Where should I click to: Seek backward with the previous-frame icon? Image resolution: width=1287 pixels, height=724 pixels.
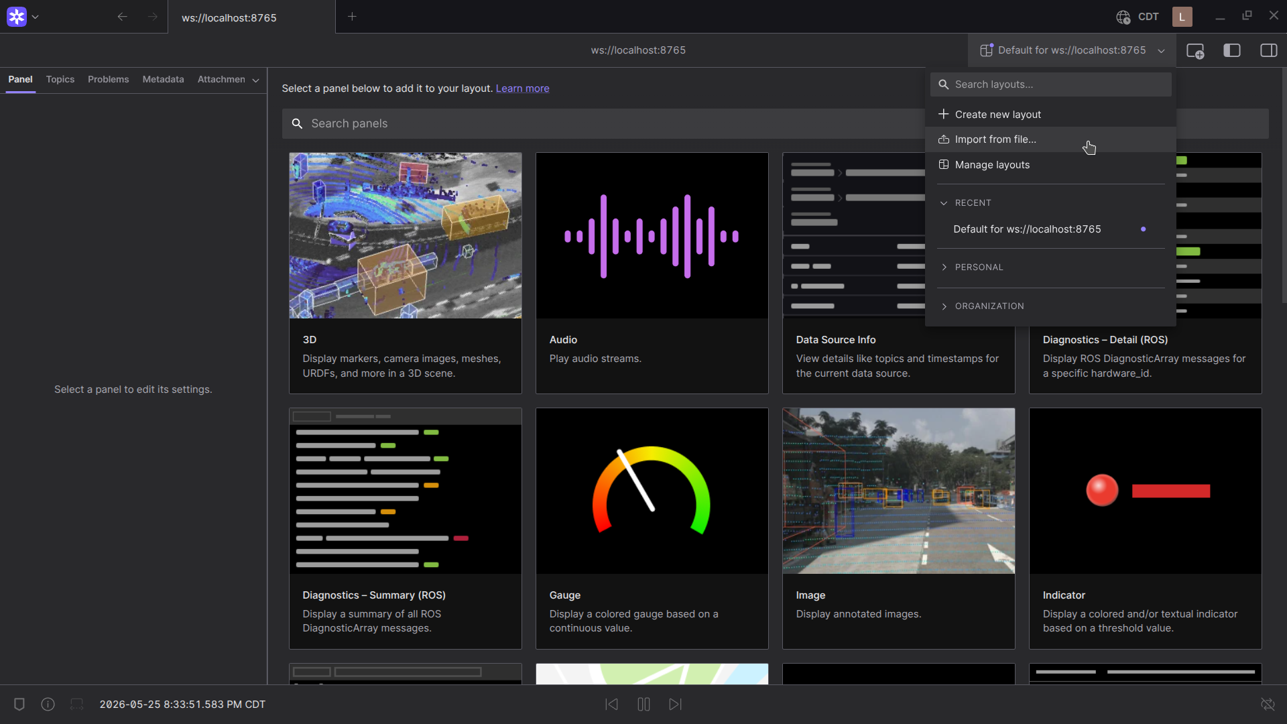coord(611,704)
